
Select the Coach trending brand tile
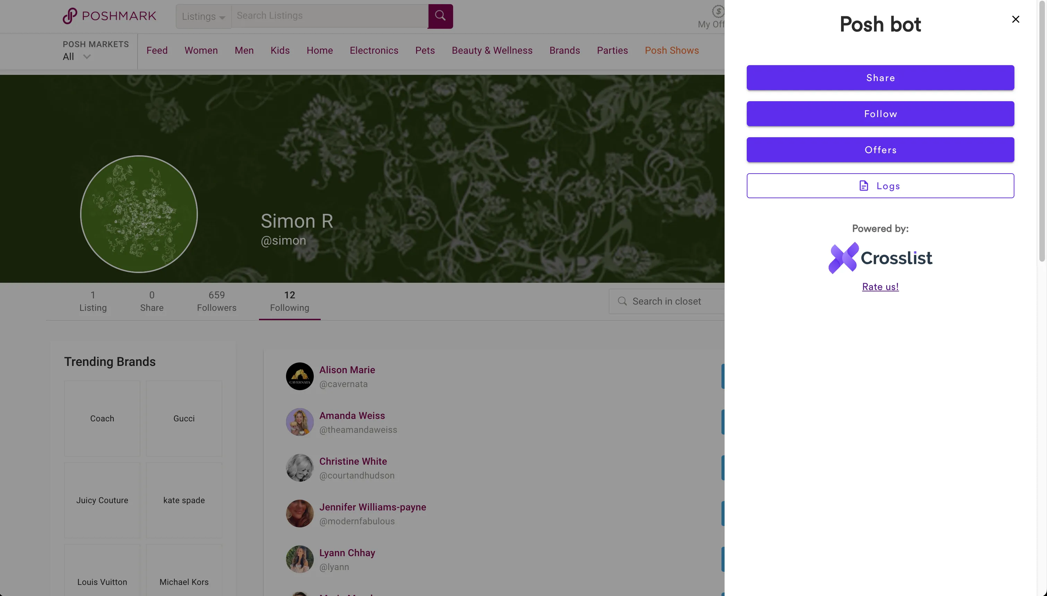[x=102, y=418]
